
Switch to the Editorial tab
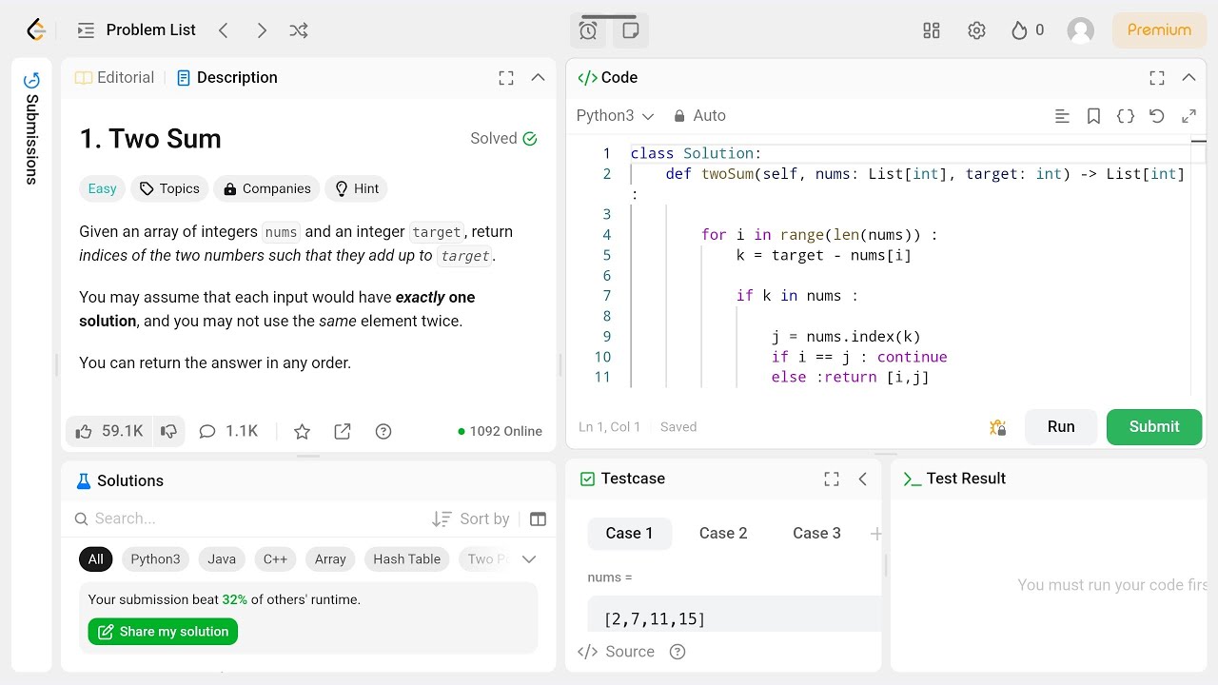[x=115, y=78]
